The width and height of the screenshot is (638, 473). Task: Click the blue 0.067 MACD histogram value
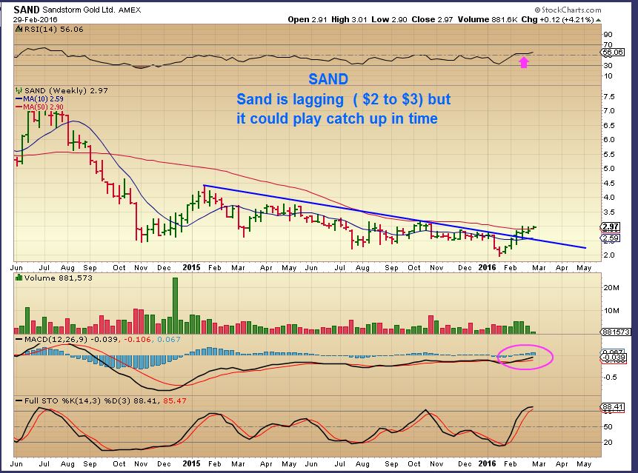tap(168, 339)
